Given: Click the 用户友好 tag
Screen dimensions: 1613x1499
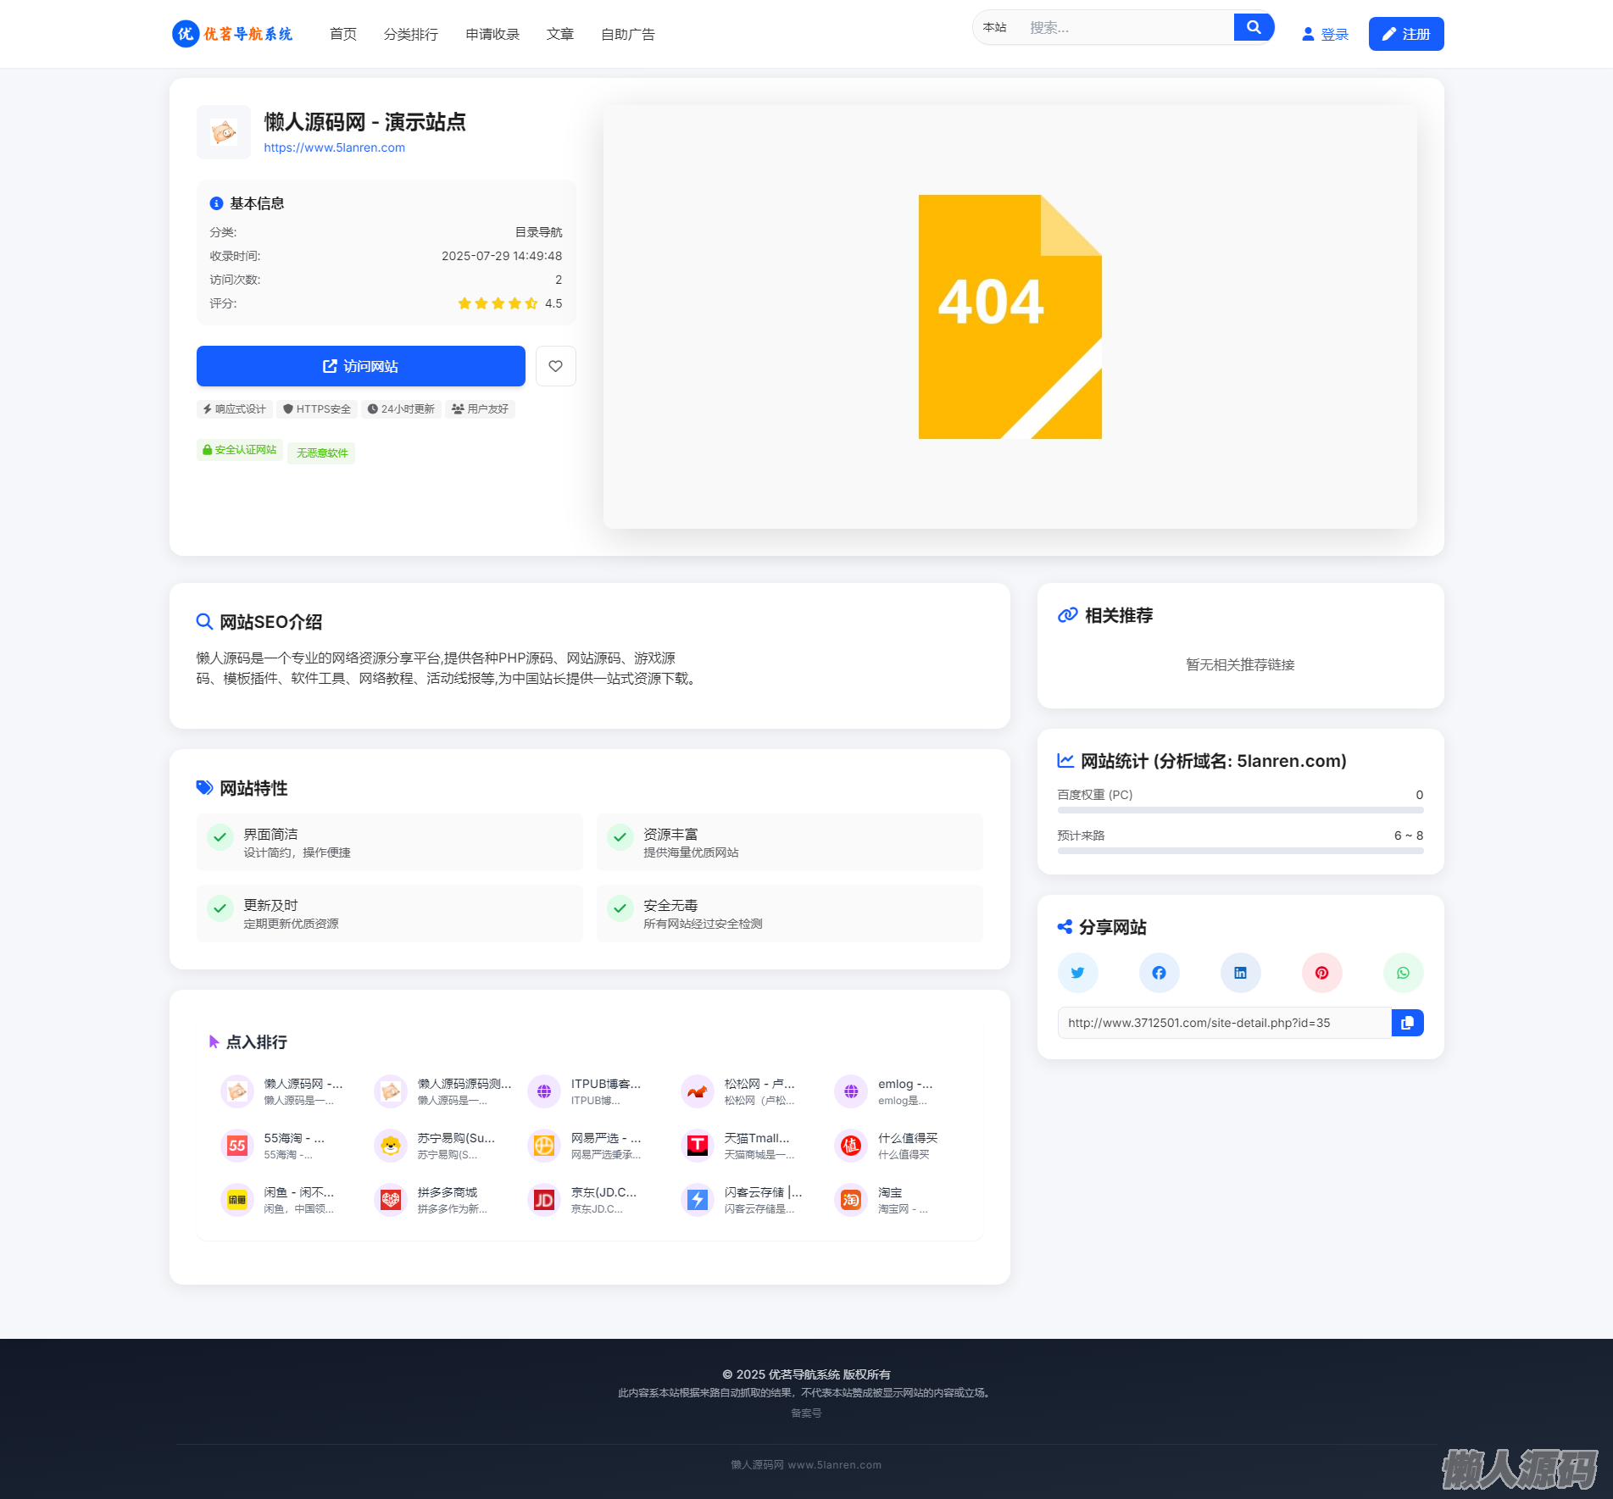Looking at the screenshot, I should click(480, 409).
